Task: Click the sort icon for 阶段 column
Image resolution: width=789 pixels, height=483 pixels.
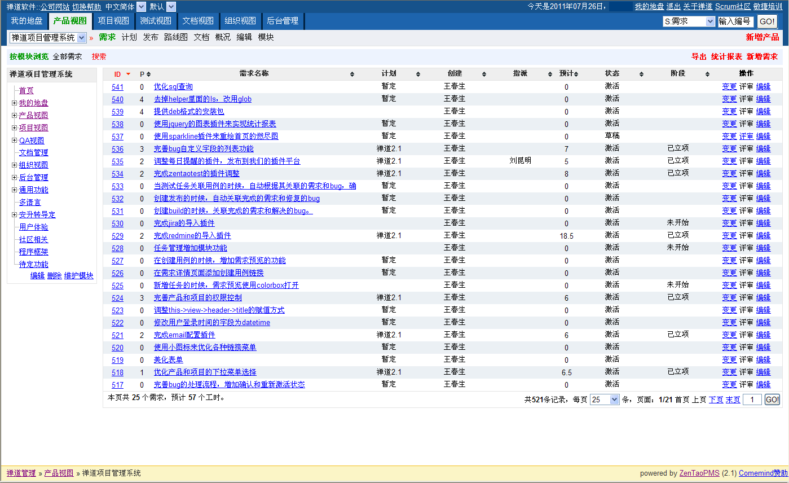Action: pos(707,74)
